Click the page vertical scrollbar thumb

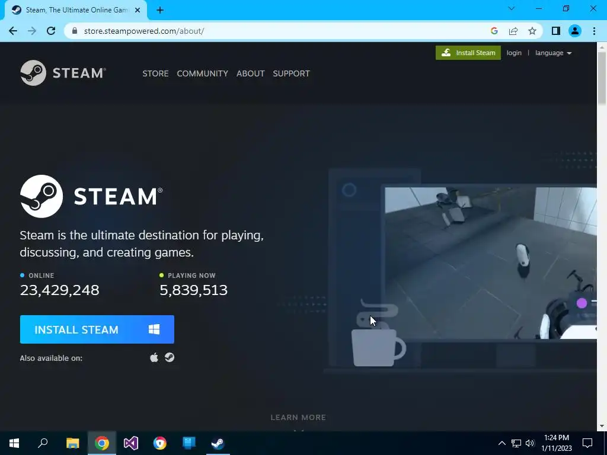602,78
